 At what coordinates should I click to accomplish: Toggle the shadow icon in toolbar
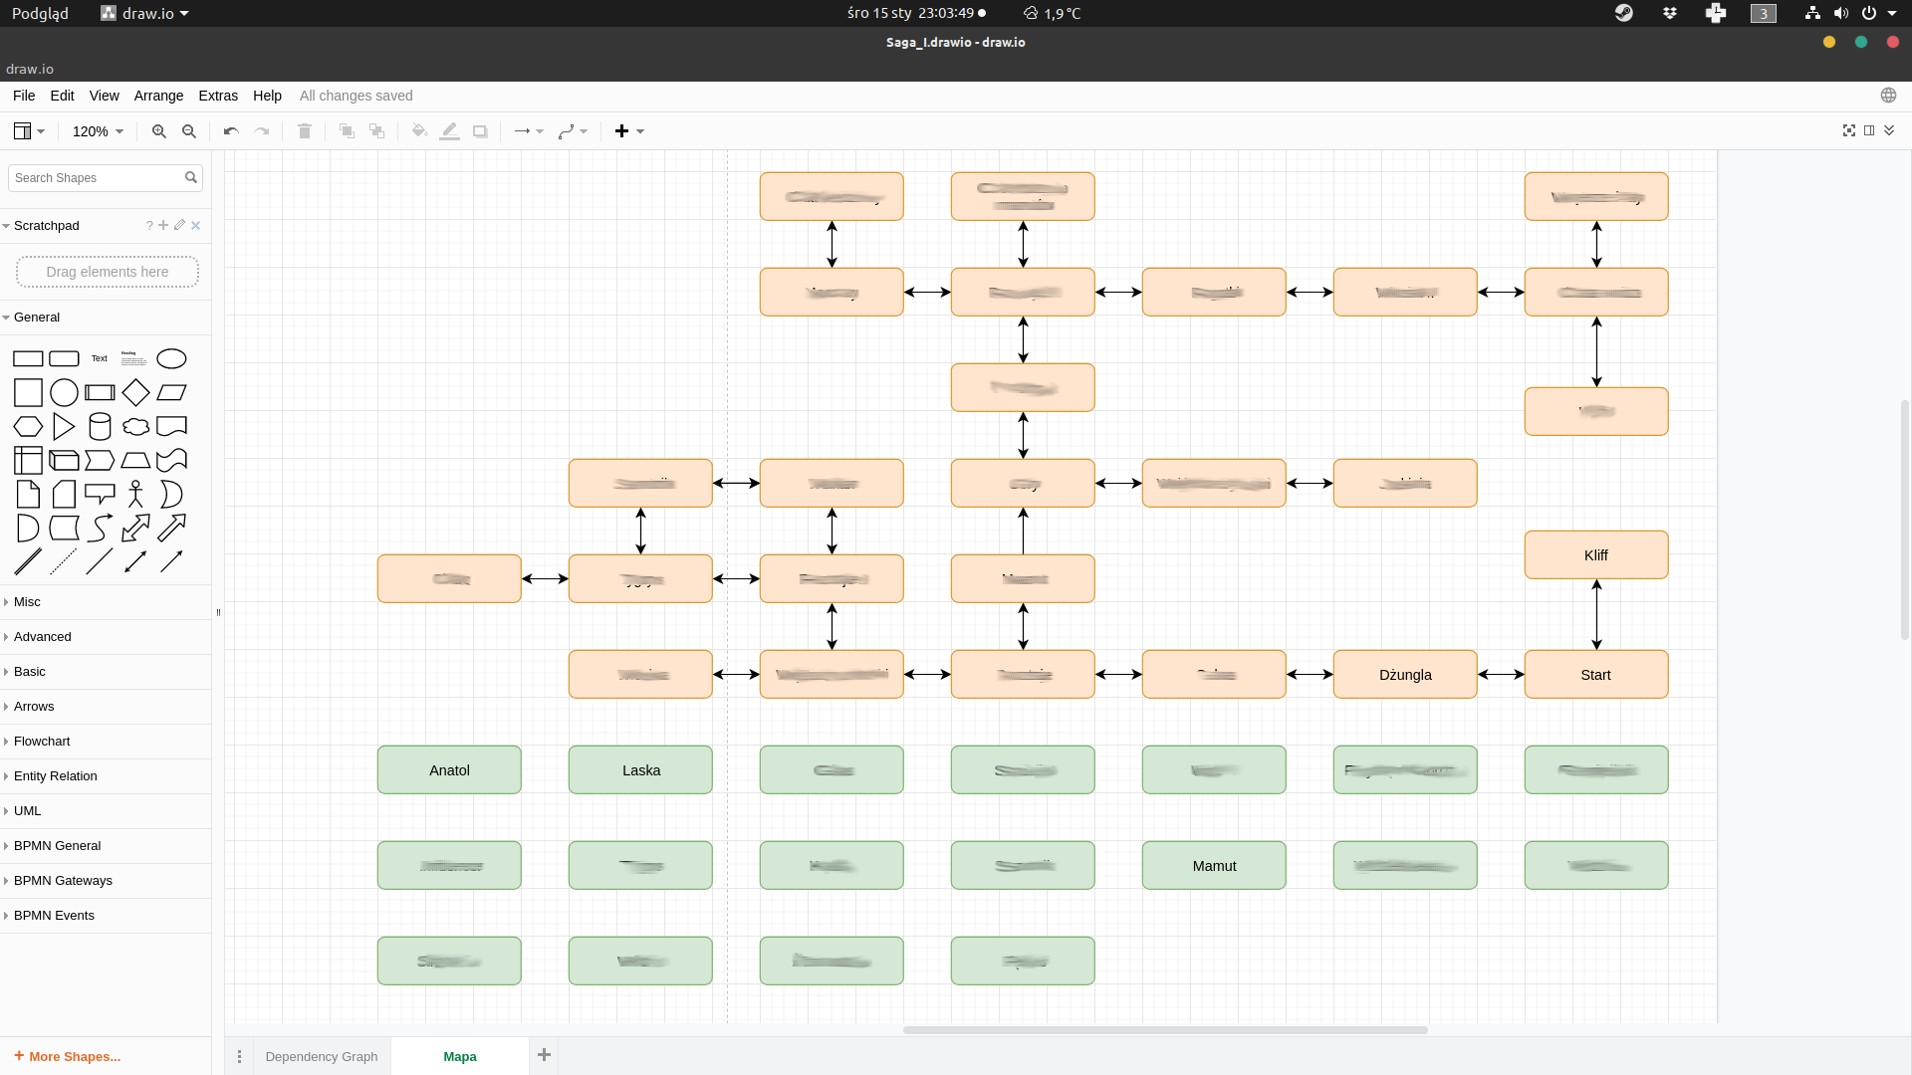[480, 131]
